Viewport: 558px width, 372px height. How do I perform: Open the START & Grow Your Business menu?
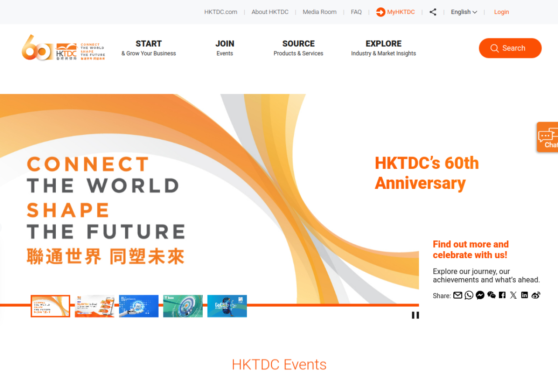149,48
